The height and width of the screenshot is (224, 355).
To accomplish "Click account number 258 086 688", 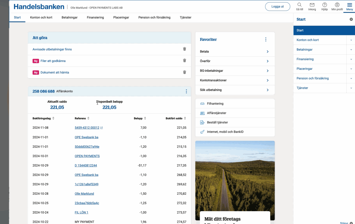I will (x=43, y=91).
